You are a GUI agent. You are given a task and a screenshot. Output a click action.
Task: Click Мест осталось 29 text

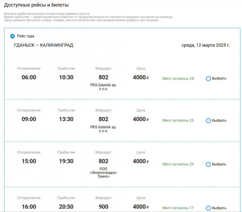coord(178,164)
